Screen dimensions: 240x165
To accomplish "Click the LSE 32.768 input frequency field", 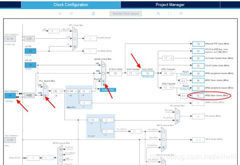I will 10,39.
